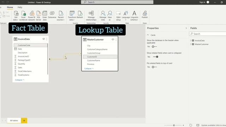The width and height of the screenshot is (226, 127).
Task: Open Get data in the ribbon
Action: click(x=16, y=16)
